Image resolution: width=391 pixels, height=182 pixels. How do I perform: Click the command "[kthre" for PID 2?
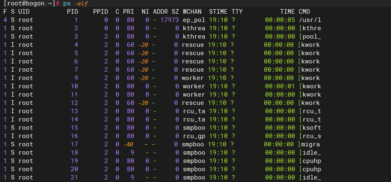pos(310,28)
